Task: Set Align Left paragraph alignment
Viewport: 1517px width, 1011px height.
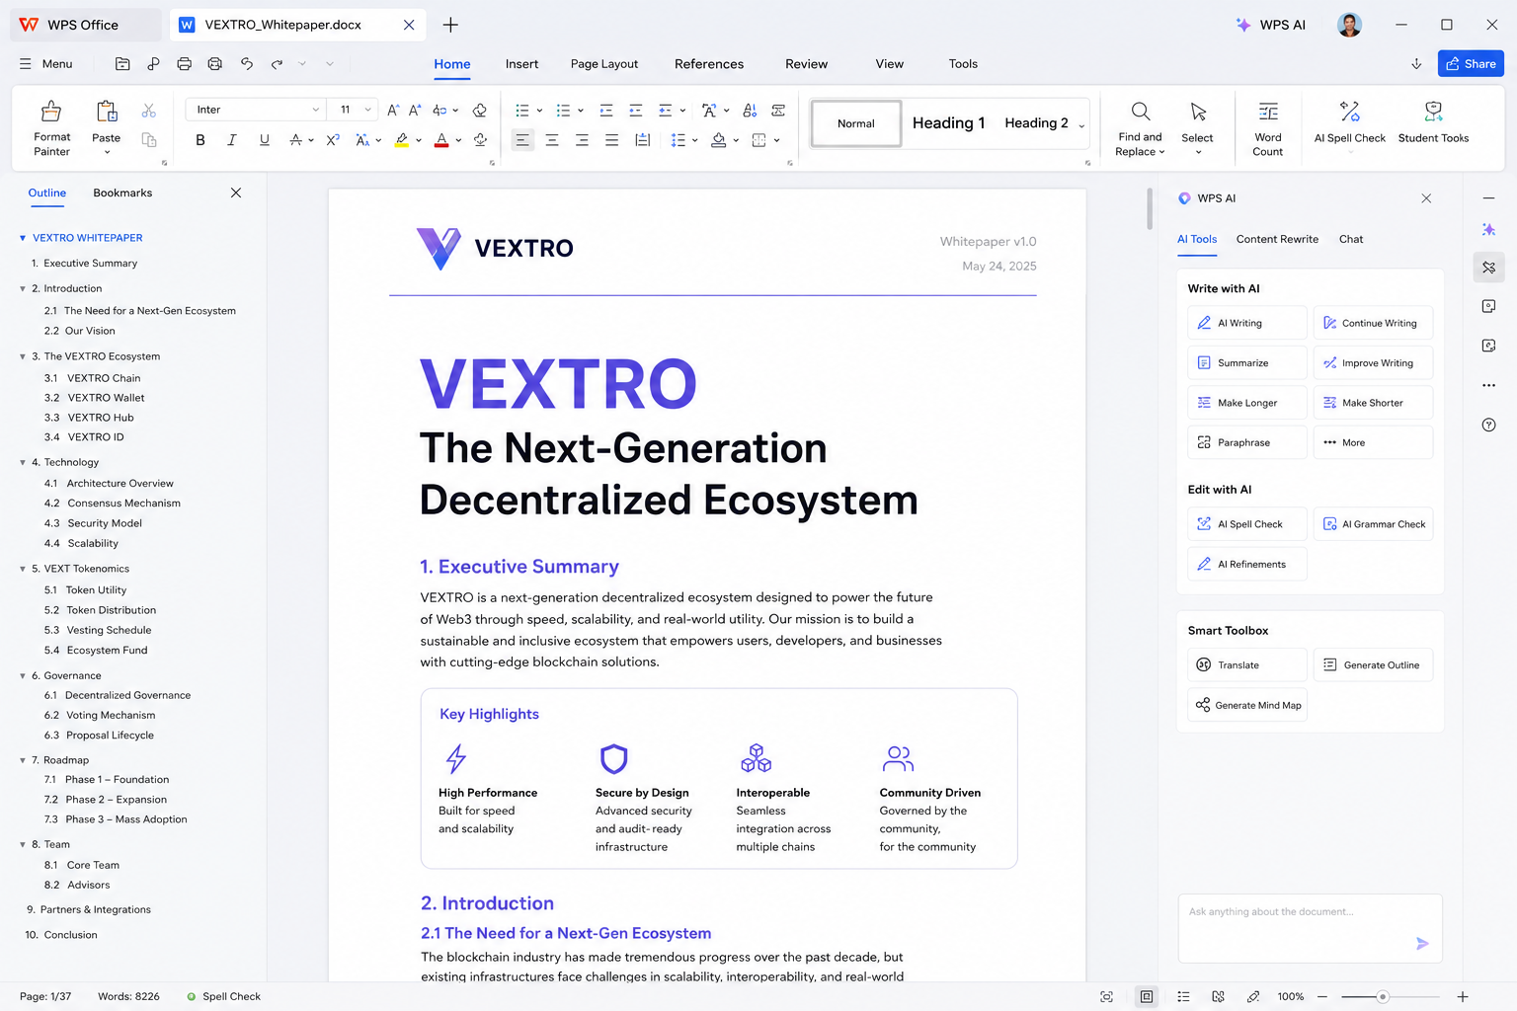Action: click(x=522, y=140)
